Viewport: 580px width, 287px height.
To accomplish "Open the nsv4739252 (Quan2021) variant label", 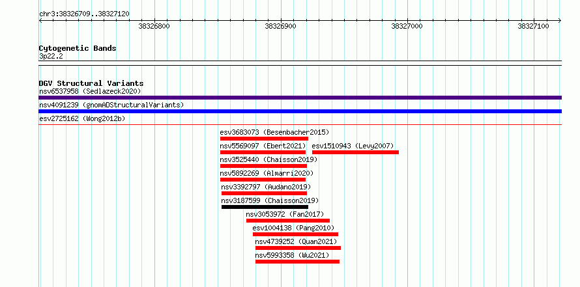I will 296,241.
